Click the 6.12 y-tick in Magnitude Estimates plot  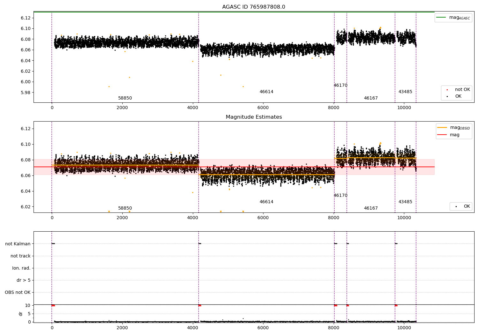tap(26, 129)
